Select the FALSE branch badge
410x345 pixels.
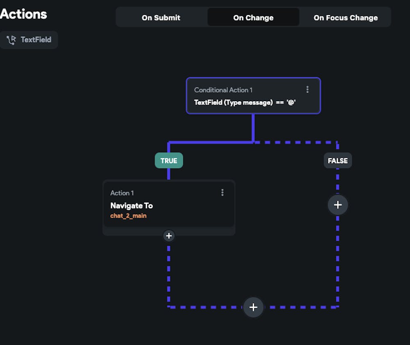pyautogui.click(x=337, y=161)
